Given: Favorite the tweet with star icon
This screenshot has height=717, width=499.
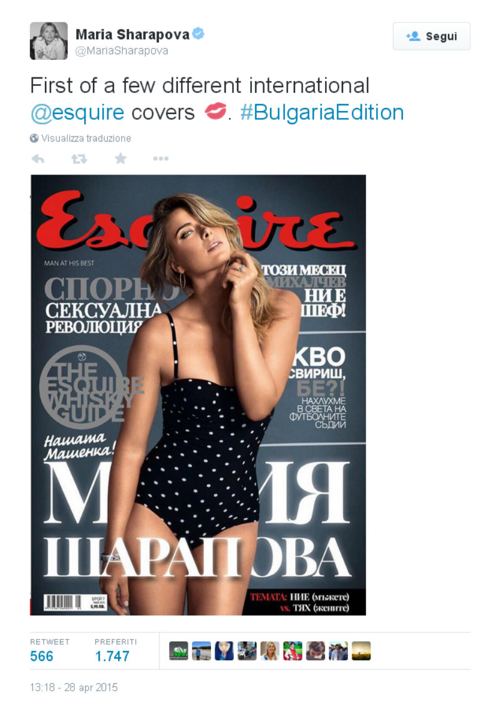Looking at the screenshot, I should click(x=120, y=158).
